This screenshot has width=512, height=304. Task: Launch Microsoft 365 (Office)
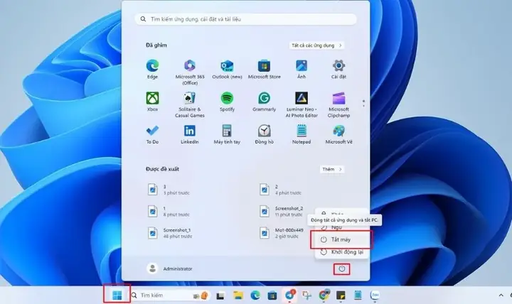tap(190, 72)
